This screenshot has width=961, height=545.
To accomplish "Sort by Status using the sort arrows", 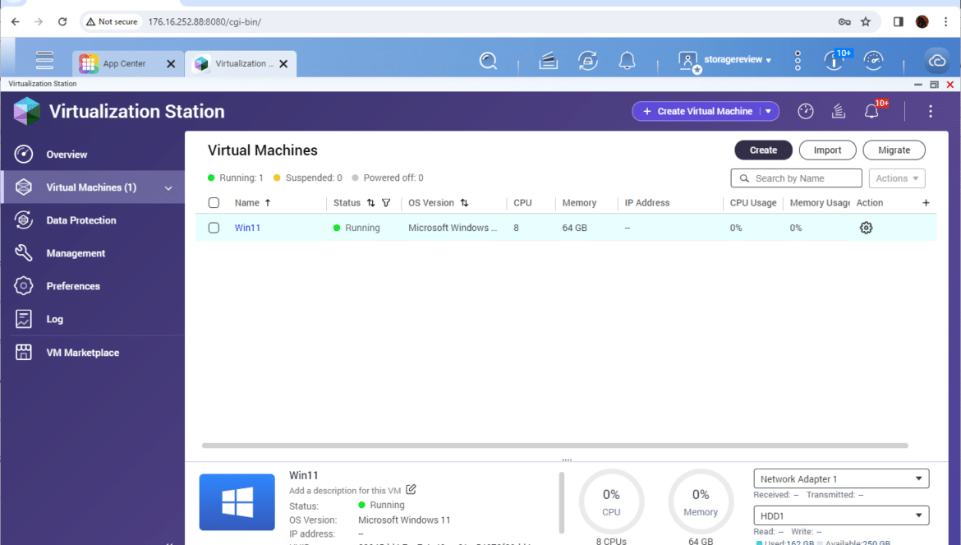I will point(370,203).
